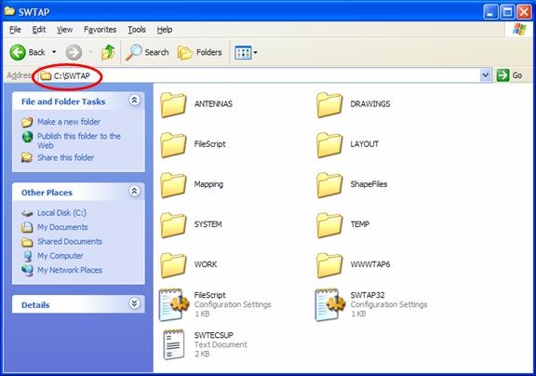Viewport: 536px width, 376px height.
Task: Select the SWTECSUP text document
Action: tap(205, 344)
